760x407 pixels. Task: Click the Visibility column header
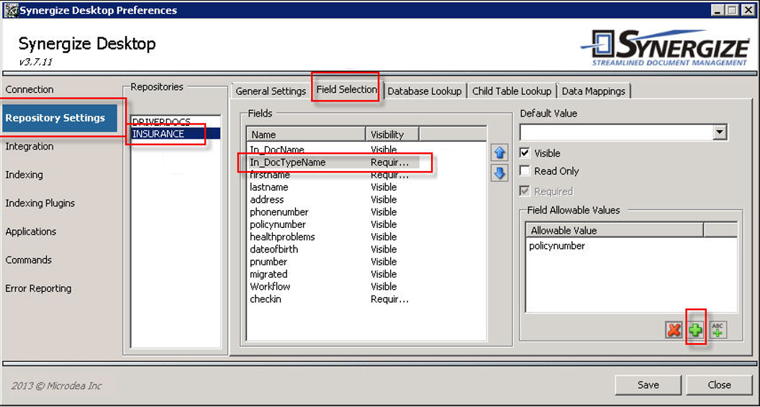point(392,134)
